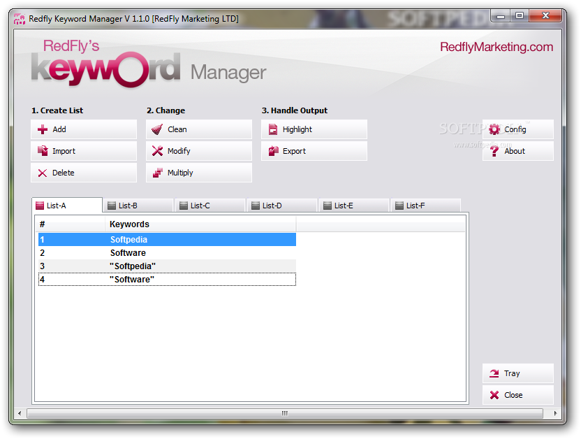Run the Clean button label
The image size is (581, 439).
[x=177, y=129]
